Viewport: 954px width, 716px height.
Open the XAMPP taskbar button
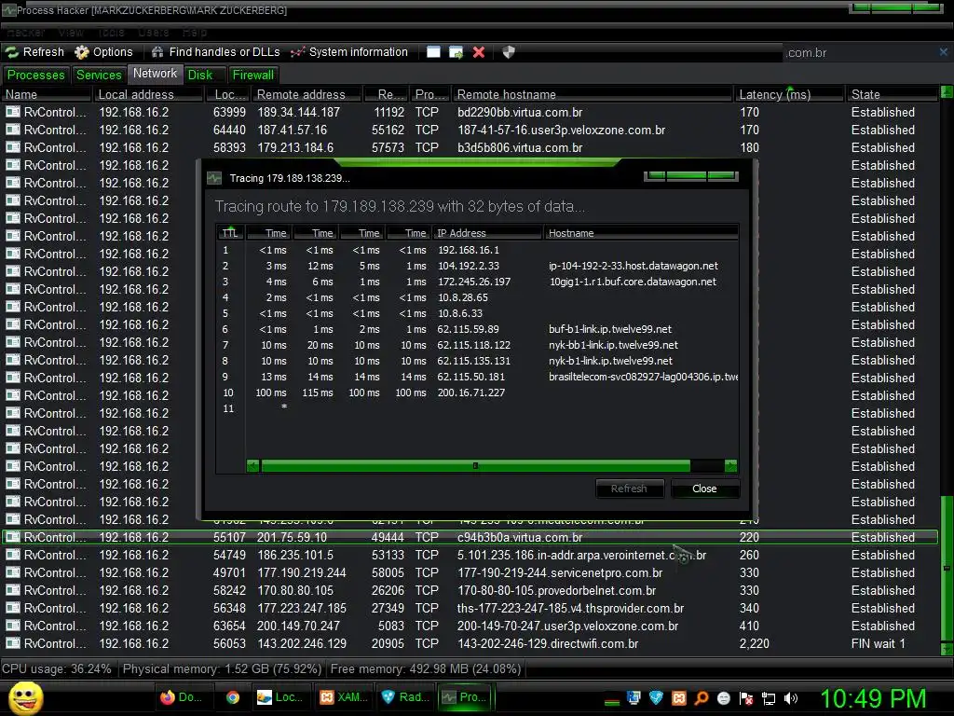pos(343,697)
